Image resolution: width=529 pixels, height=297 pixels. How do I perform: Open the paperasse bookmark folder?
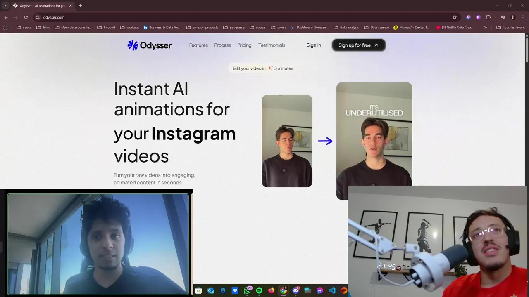point(234,28)
